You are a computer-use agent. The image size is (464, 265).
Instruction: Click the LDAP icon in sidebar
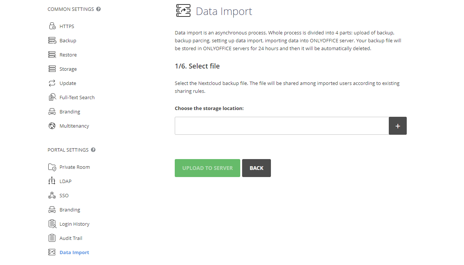(x=52, y=181)
